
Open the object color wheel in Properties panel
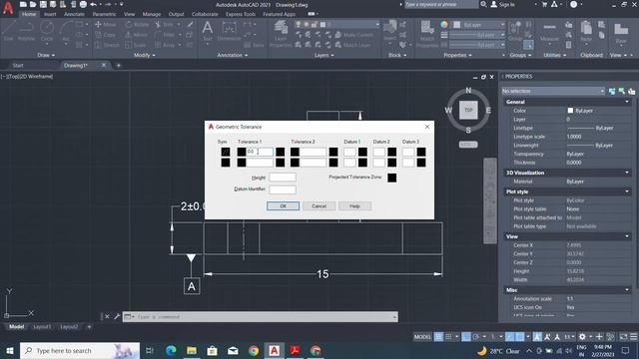click(x=444, y=25)
